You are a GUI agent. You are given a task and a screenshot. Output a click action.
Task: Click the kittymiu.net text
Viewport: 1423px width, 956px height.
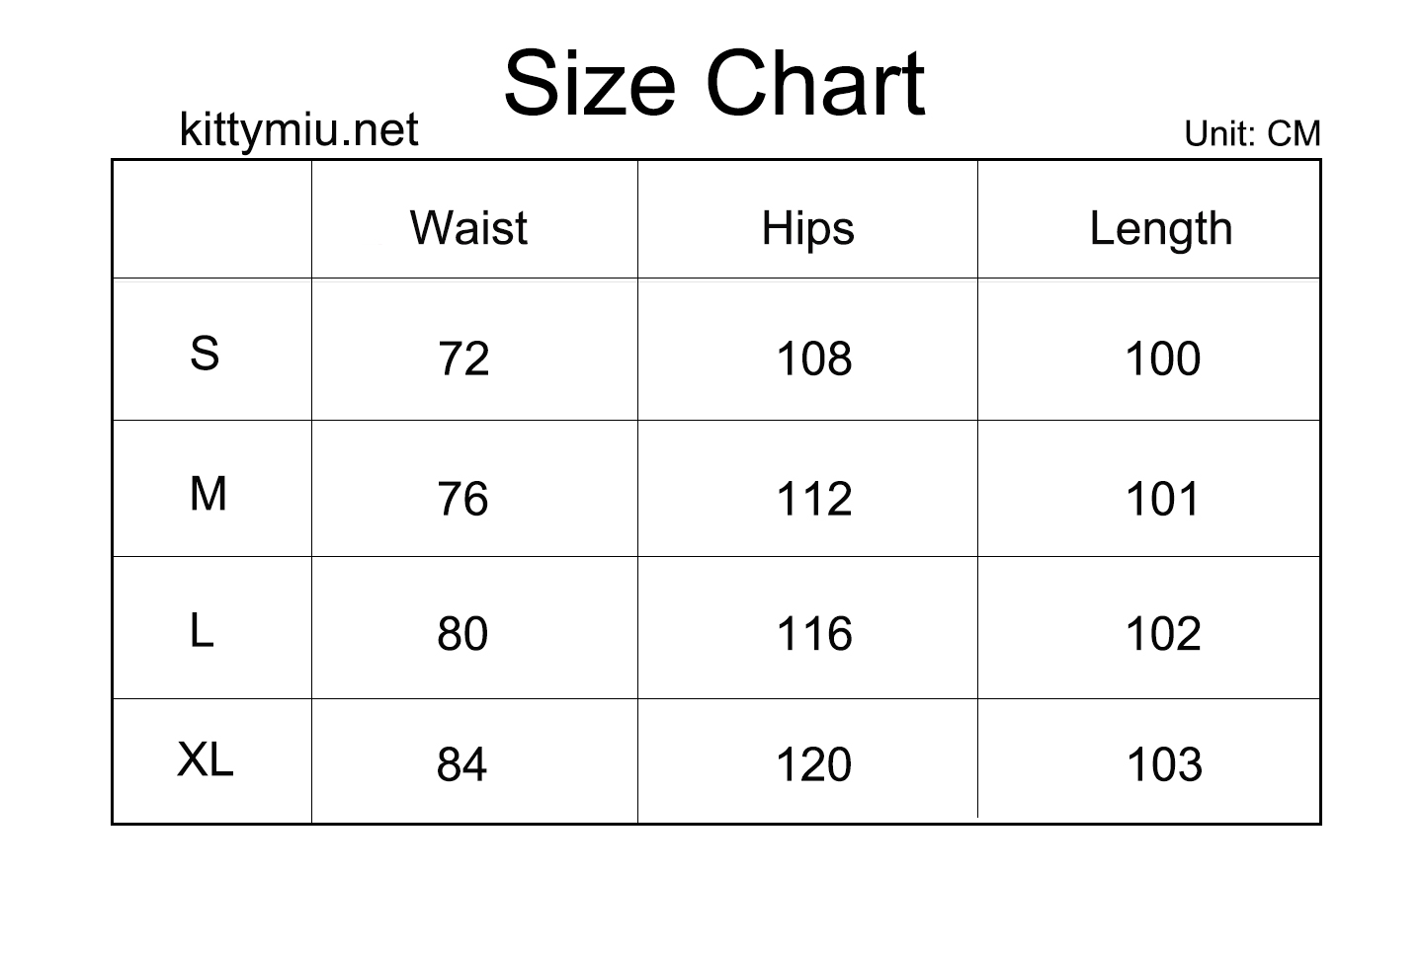(298, 129)
